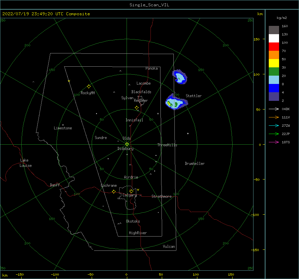Click the Sundre town label

click(x=101, y=138)
